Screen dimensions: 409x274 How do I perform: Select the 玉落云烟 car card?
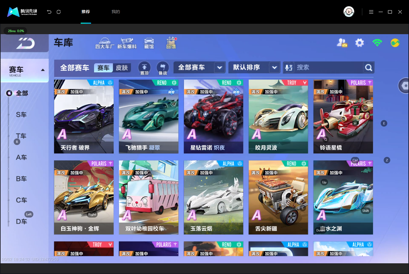point(213,198)
